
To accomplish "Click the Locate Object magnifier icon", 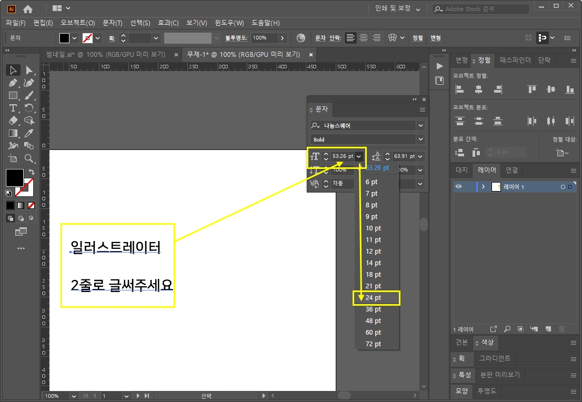I will [x=507, y=329].
